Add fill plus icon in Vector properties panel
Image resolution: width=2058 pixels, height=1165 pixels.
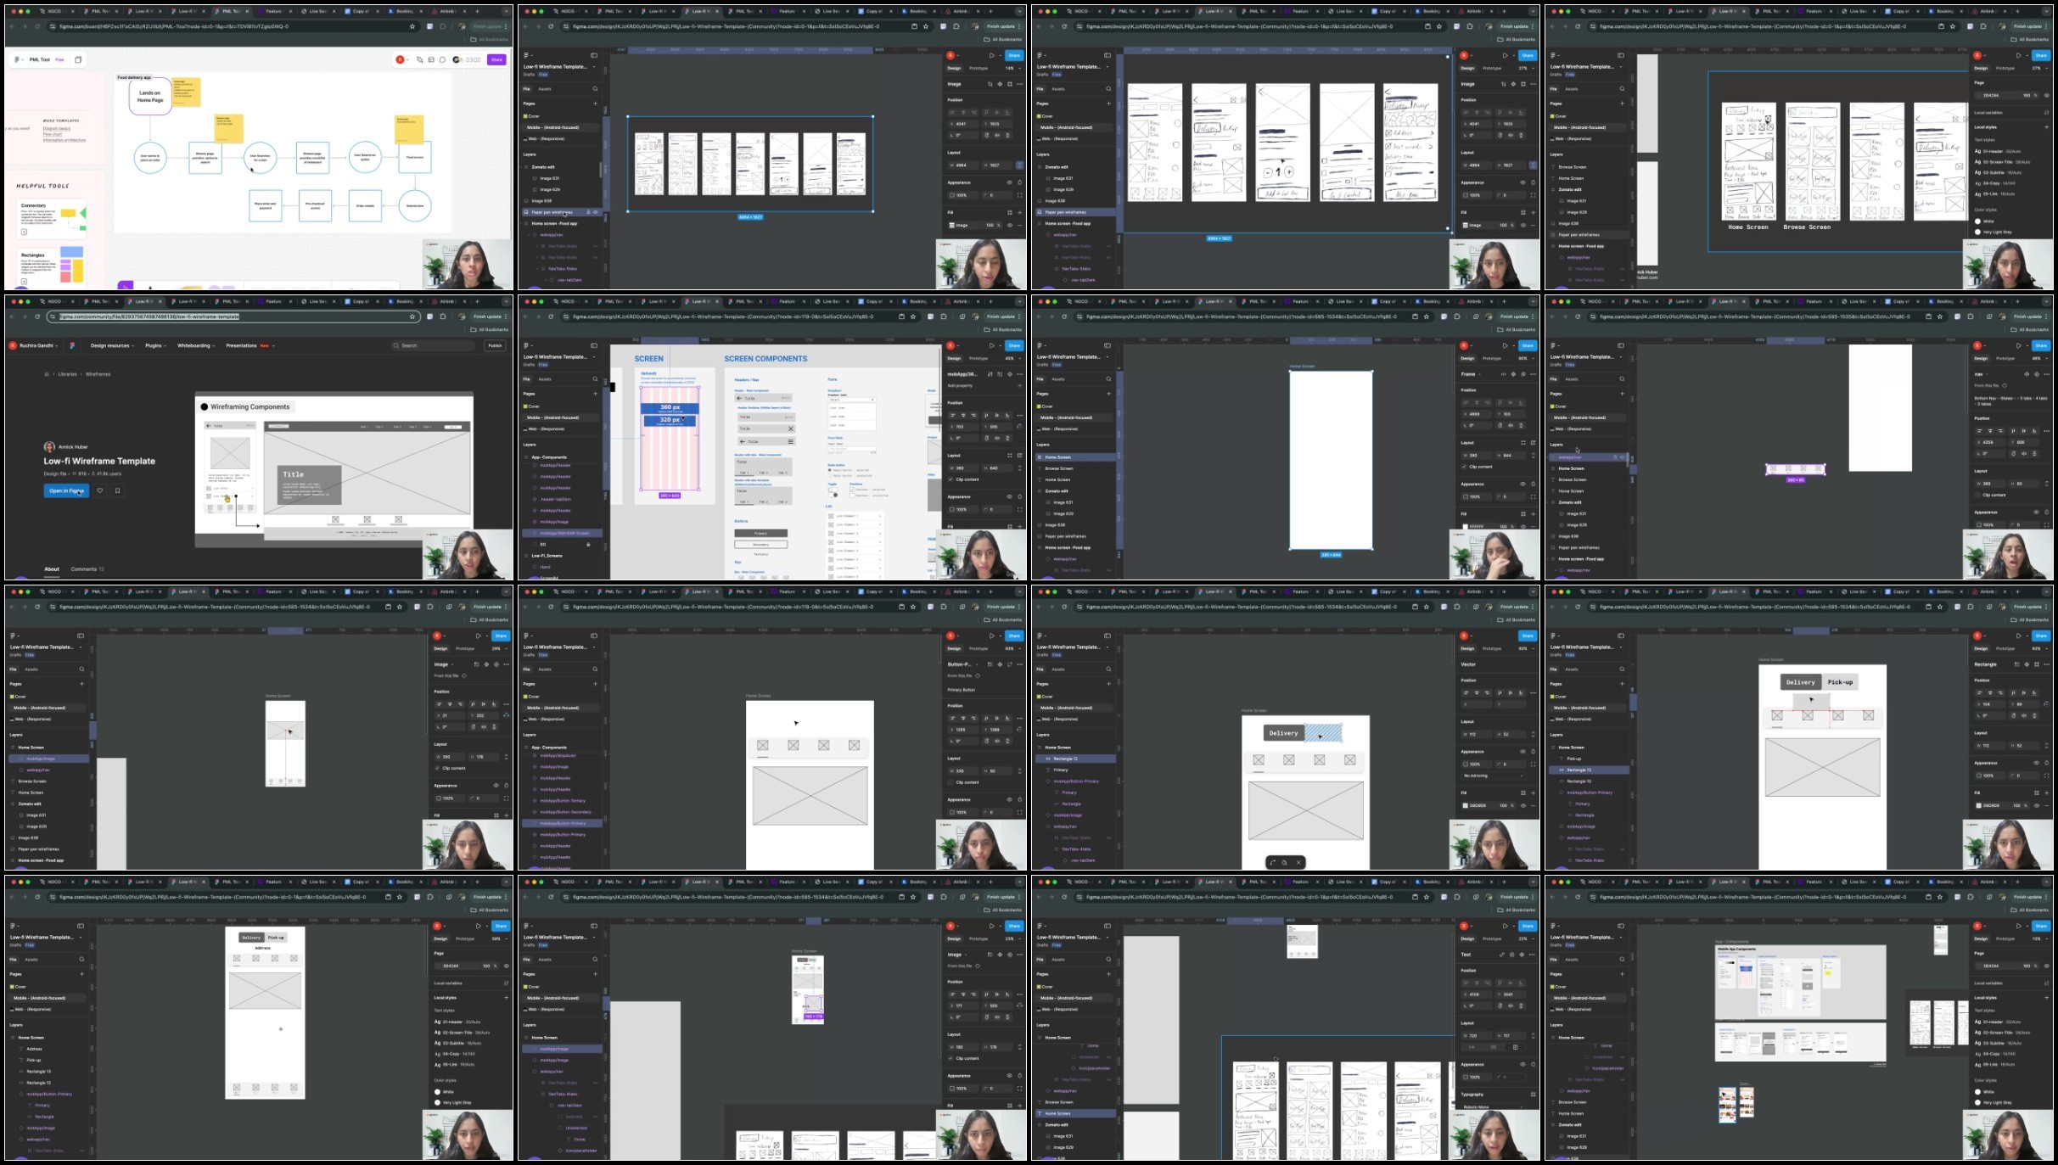coord(1533,793)
